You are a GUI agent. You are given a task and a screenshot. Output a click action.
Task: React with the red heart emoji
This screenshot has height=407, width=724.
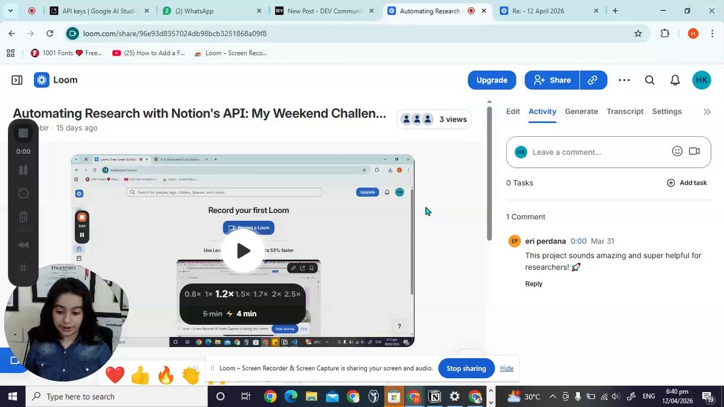pyautogui.click(x=115, y=375)
